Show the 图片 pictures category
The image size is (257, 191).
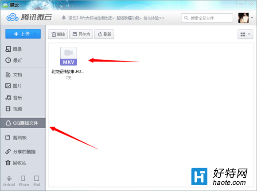pyautogui.click(x=23, y=86)
